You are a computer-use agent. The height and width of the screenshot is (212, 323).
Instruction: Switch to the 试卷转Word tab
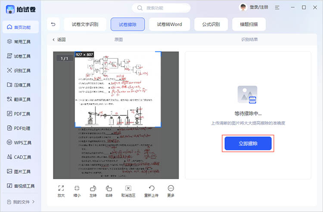[169, 25]
